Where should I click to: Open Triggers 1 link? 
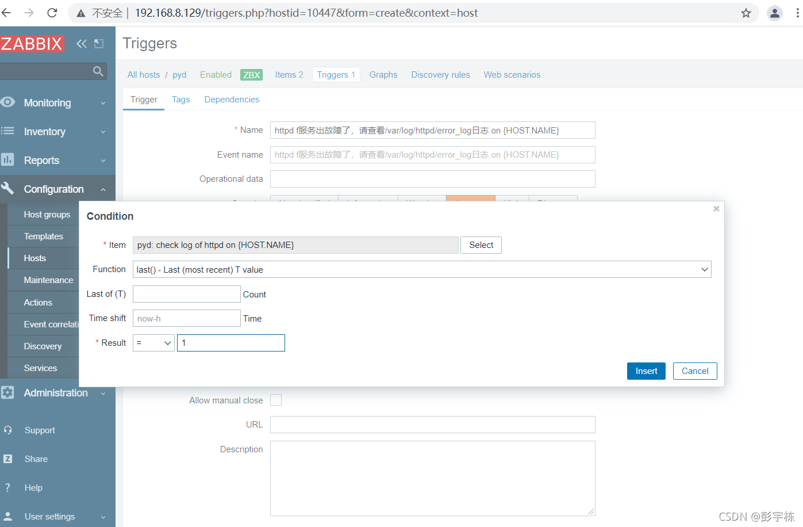tap(336, 75)
